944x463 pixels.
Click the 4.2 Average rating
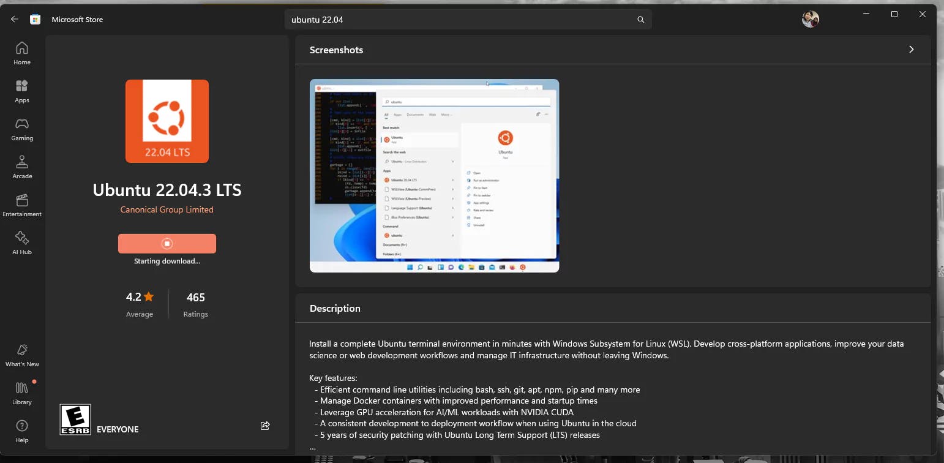140,304
